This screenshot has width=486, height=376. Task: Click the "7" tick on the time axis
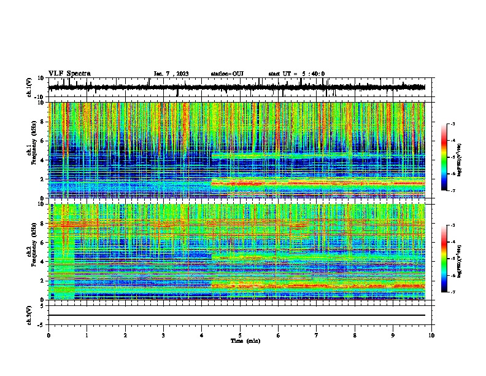(x=317, y=335)
